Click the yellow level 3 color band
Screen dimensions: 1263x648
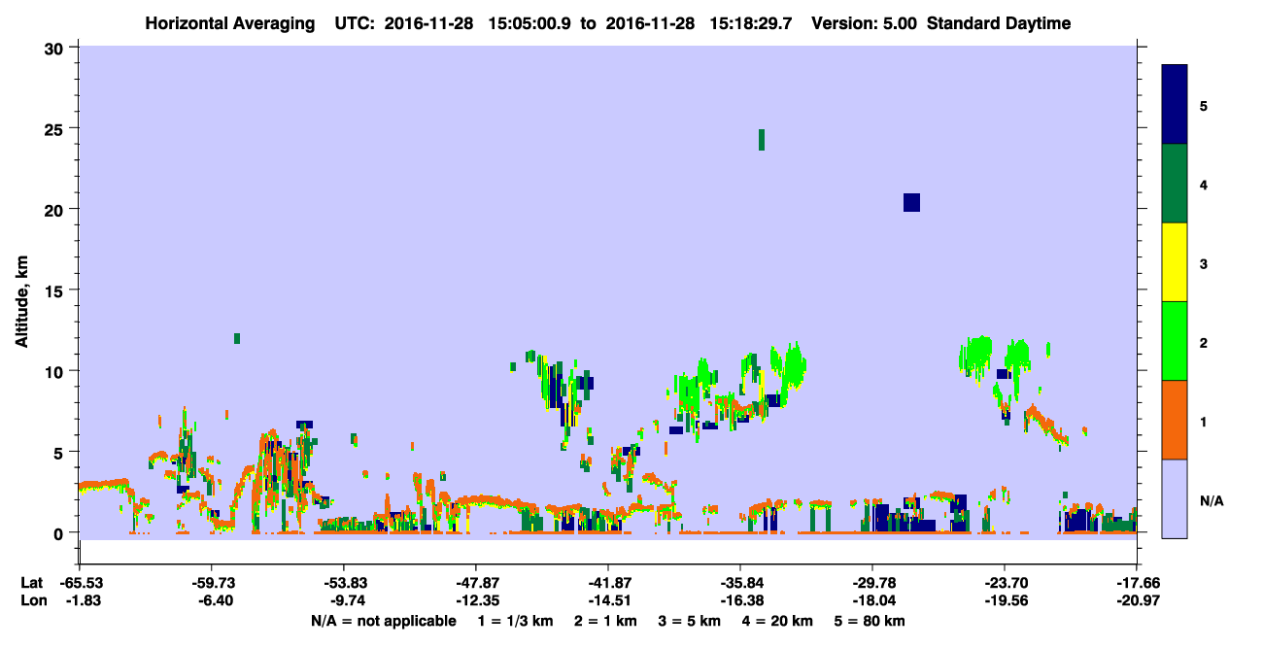[1175, 262]
